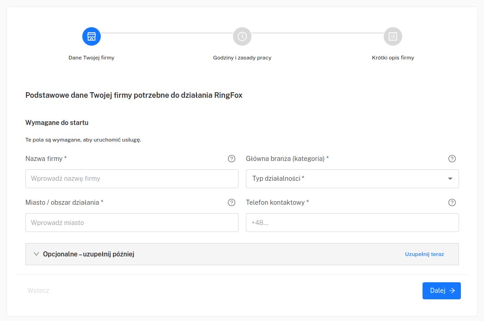The width and height of the screenshot is (484, 321).
Task: Click the Wstecz button
Action: (38, 291)
